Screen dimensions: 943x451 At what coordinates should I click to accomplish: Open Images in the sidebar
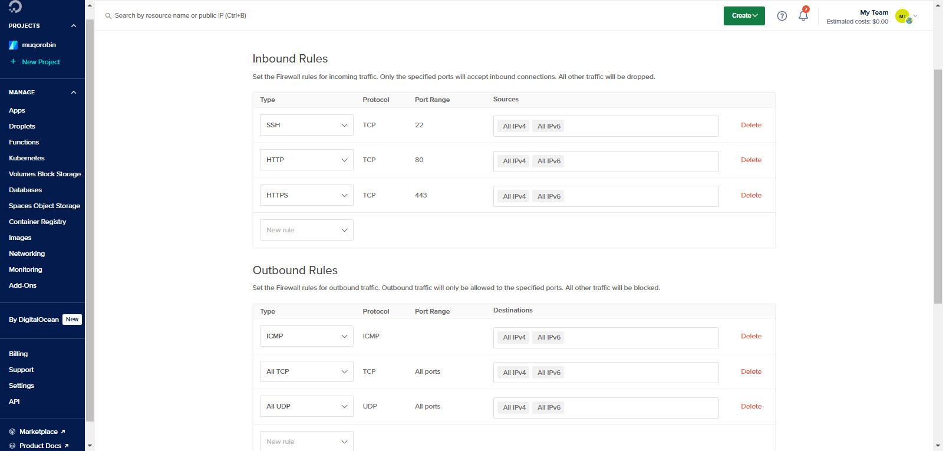coord(20,238)
